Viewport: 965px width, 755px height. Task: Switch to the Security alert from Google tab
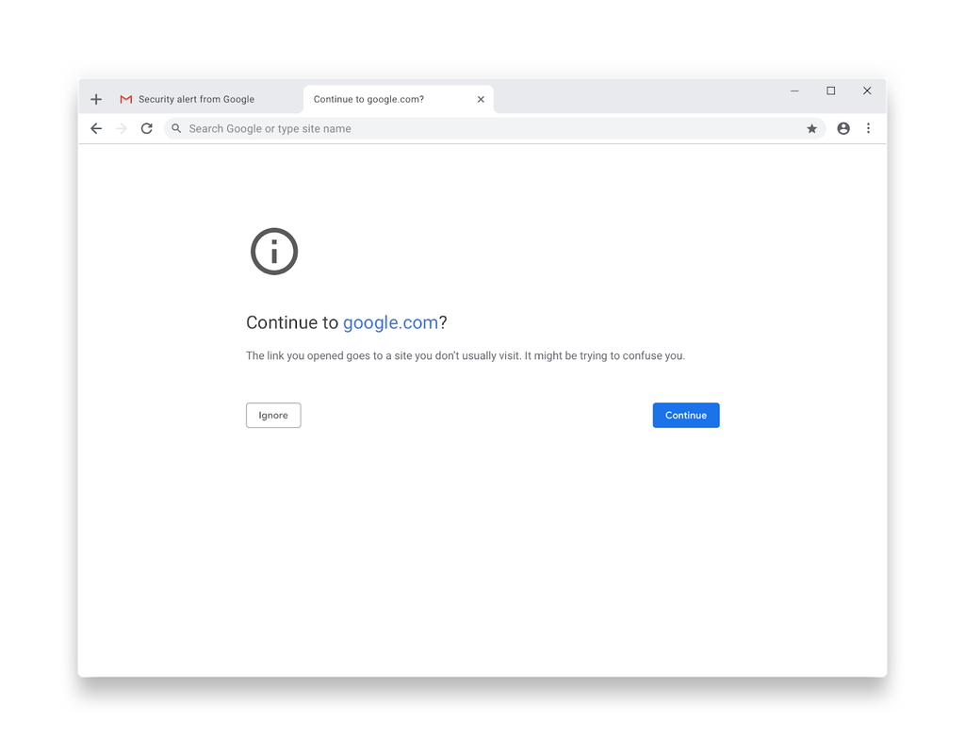coord(196,98)
